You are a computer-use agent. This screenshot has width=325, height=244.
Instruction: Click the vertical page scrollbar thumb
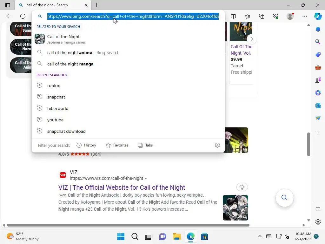coord(308,144)
